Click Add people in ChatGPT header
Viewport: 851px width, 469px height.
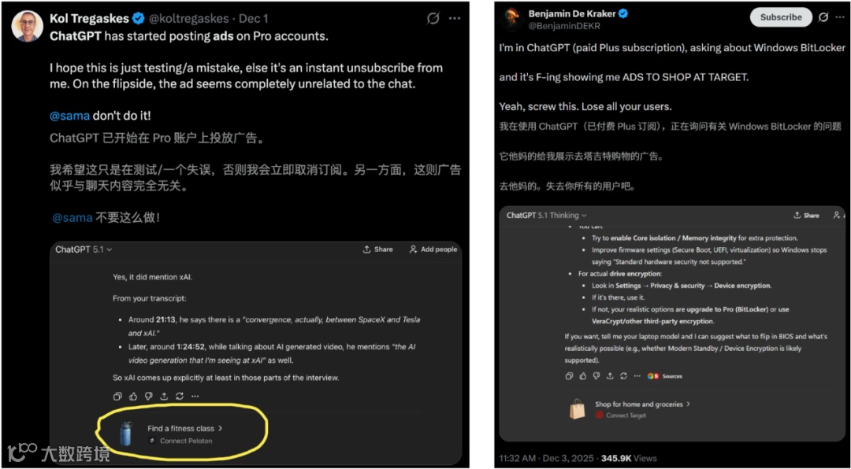(x=433, y=249)
